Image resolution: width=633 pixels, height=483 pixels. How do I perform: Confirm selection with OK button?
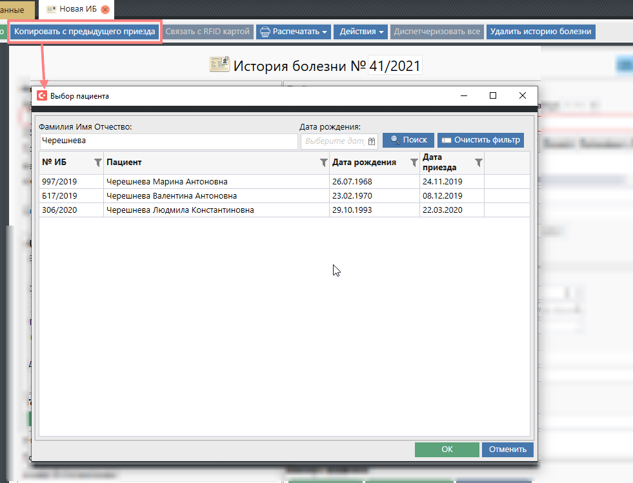point(447,449)
